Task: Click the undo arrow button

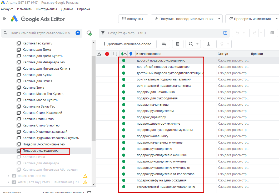Action: (237, 33)
